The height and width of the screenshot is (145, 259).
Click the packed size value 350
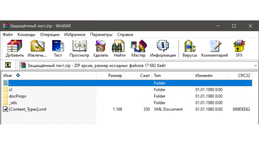[146, 109]
